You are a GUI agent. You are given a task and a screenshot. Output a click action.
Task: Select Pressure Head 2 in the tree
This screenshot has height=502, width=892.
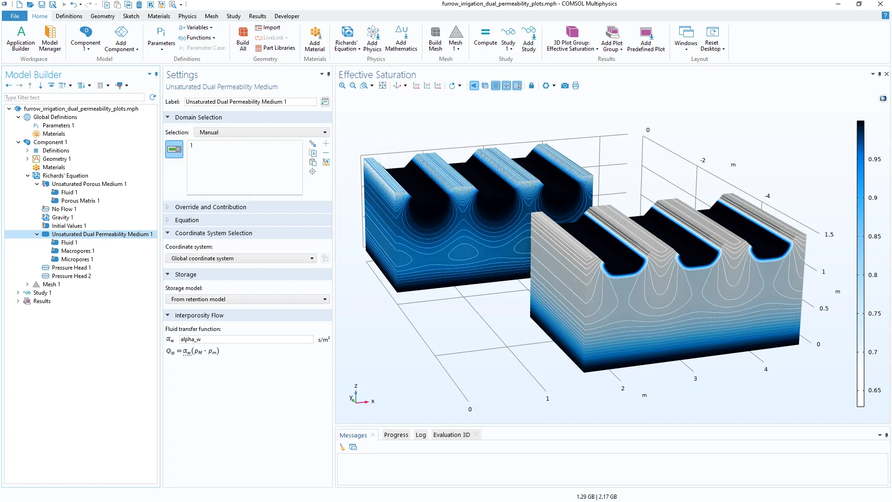[71, 276]
